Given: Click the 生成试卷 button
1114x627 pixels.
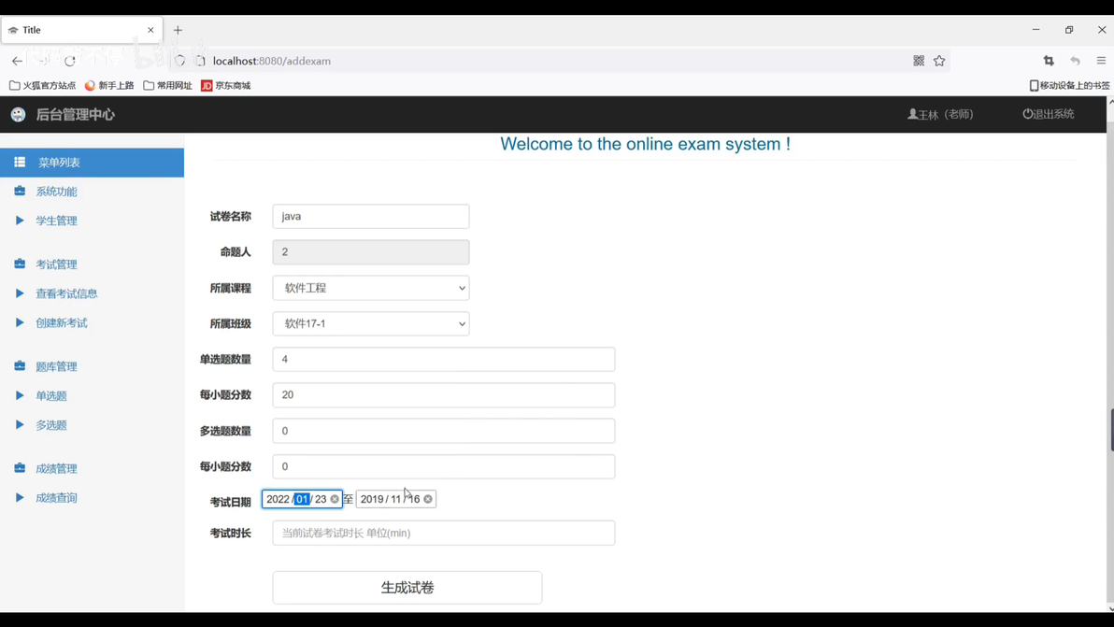Looking at the screenshot, I should click(x=407, y=588).
